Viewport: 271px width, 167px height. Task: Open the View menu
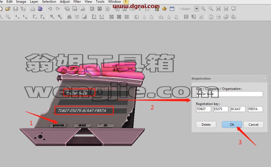(88, 2)
